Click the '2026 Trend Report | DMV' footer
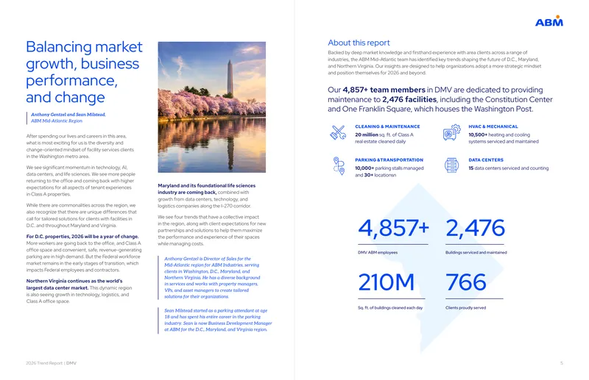 51,363
